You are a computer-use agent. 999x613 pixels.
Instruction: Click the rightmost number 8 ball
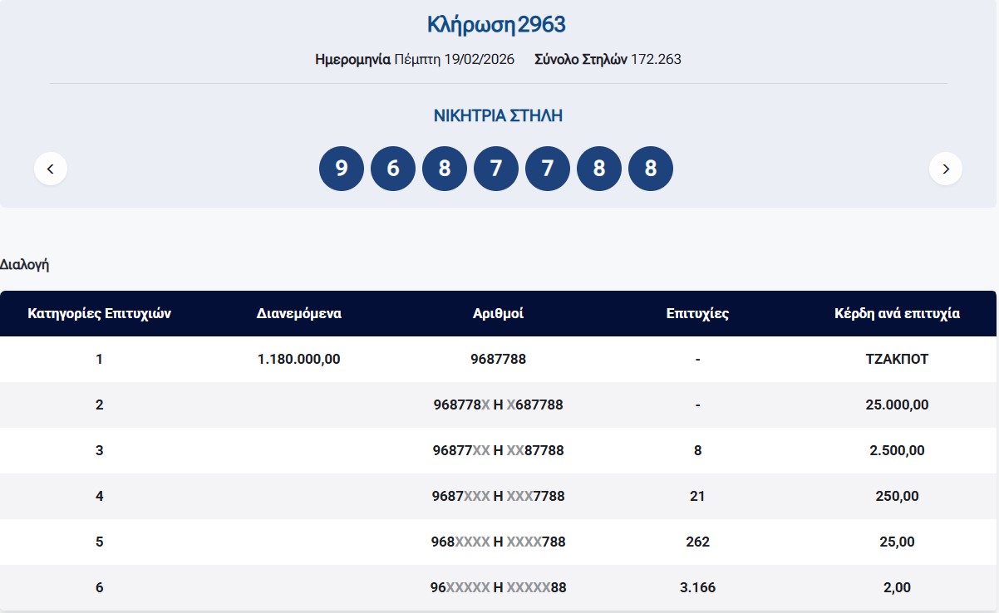coord(651,169)
